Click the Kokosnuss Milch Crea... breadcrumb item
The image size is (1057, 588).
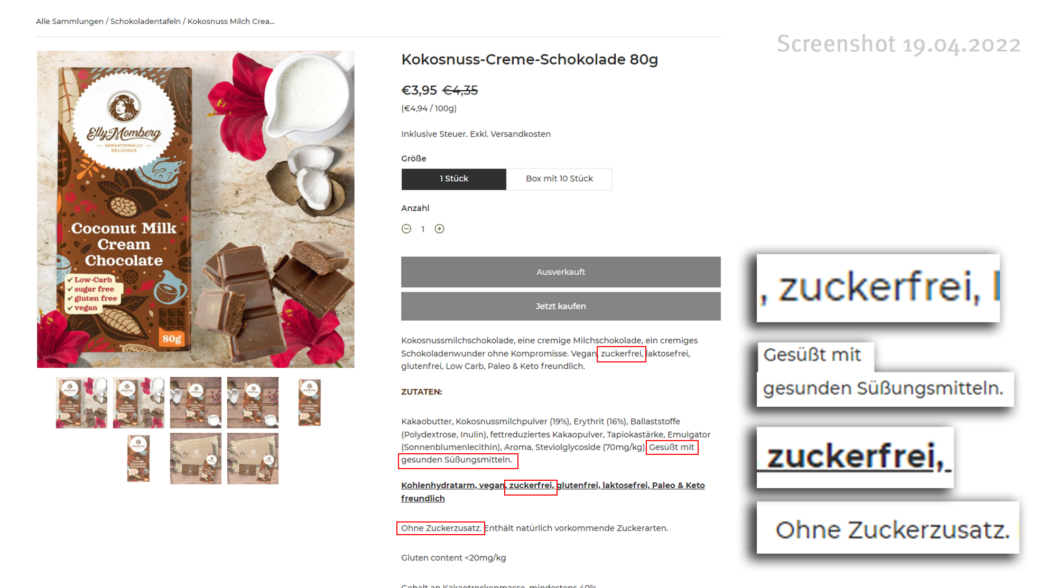(231, 22)
